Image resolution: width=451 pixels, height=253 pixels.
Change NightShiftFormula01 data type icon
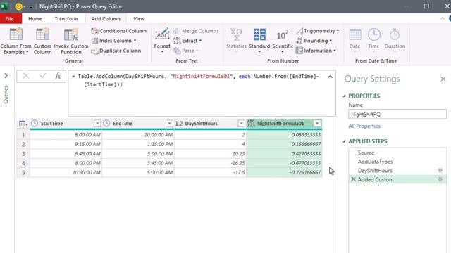coord(251,124)
